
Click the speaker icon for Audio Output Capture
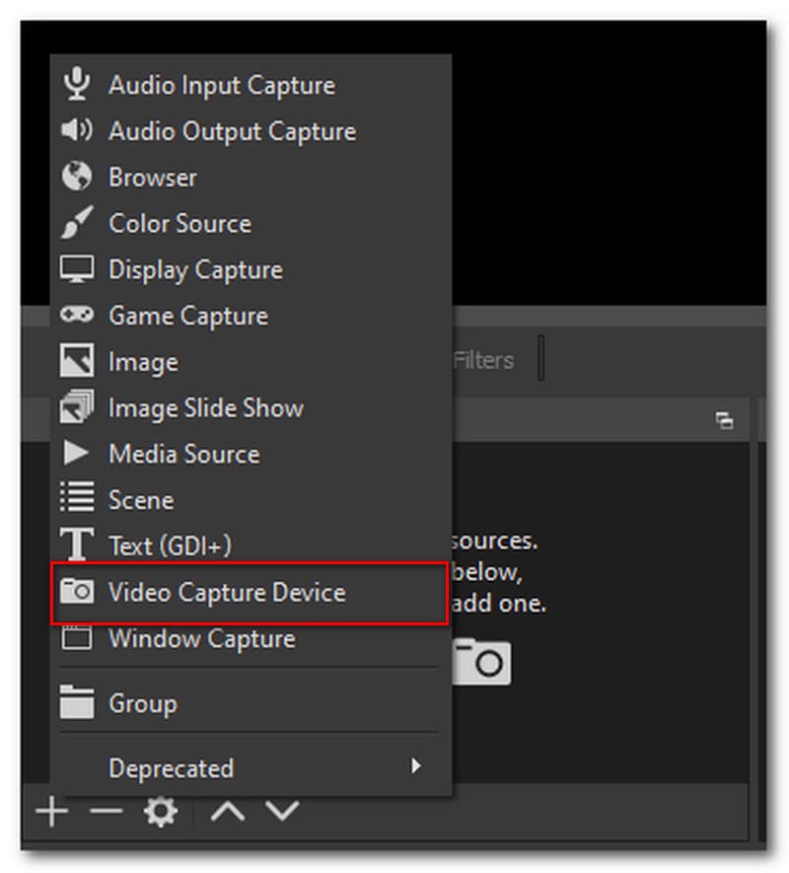point(76,130)
